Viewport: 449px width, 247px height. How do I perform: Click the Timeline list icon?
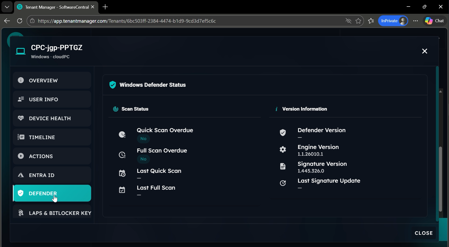pos(21,137)
